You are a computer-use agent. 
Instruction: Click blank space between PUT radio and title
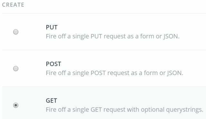32,32
